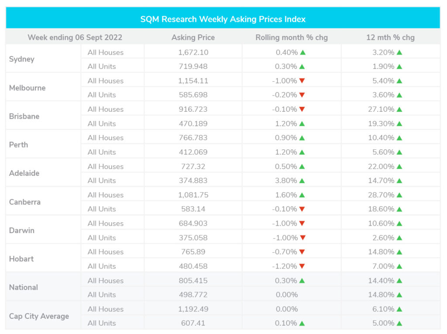The image size is (447, 334).
Task: Click the green arrow beside 5.00%
Action: point(399,323)
